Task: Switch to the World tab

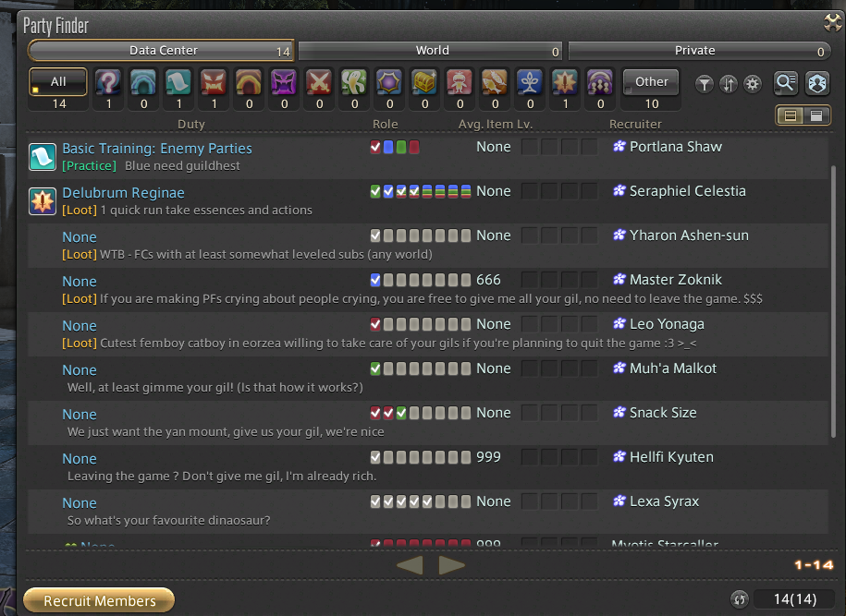Action: click(x=430, y=50)
